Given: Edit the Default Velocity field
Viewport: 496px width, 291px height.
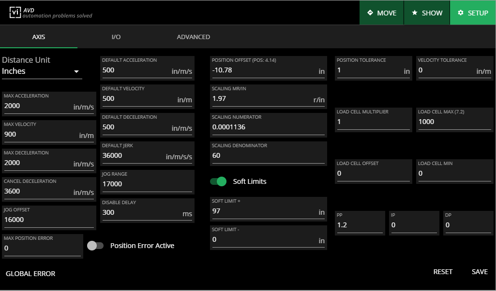Looking at the screenshot, I should [148, 97].
